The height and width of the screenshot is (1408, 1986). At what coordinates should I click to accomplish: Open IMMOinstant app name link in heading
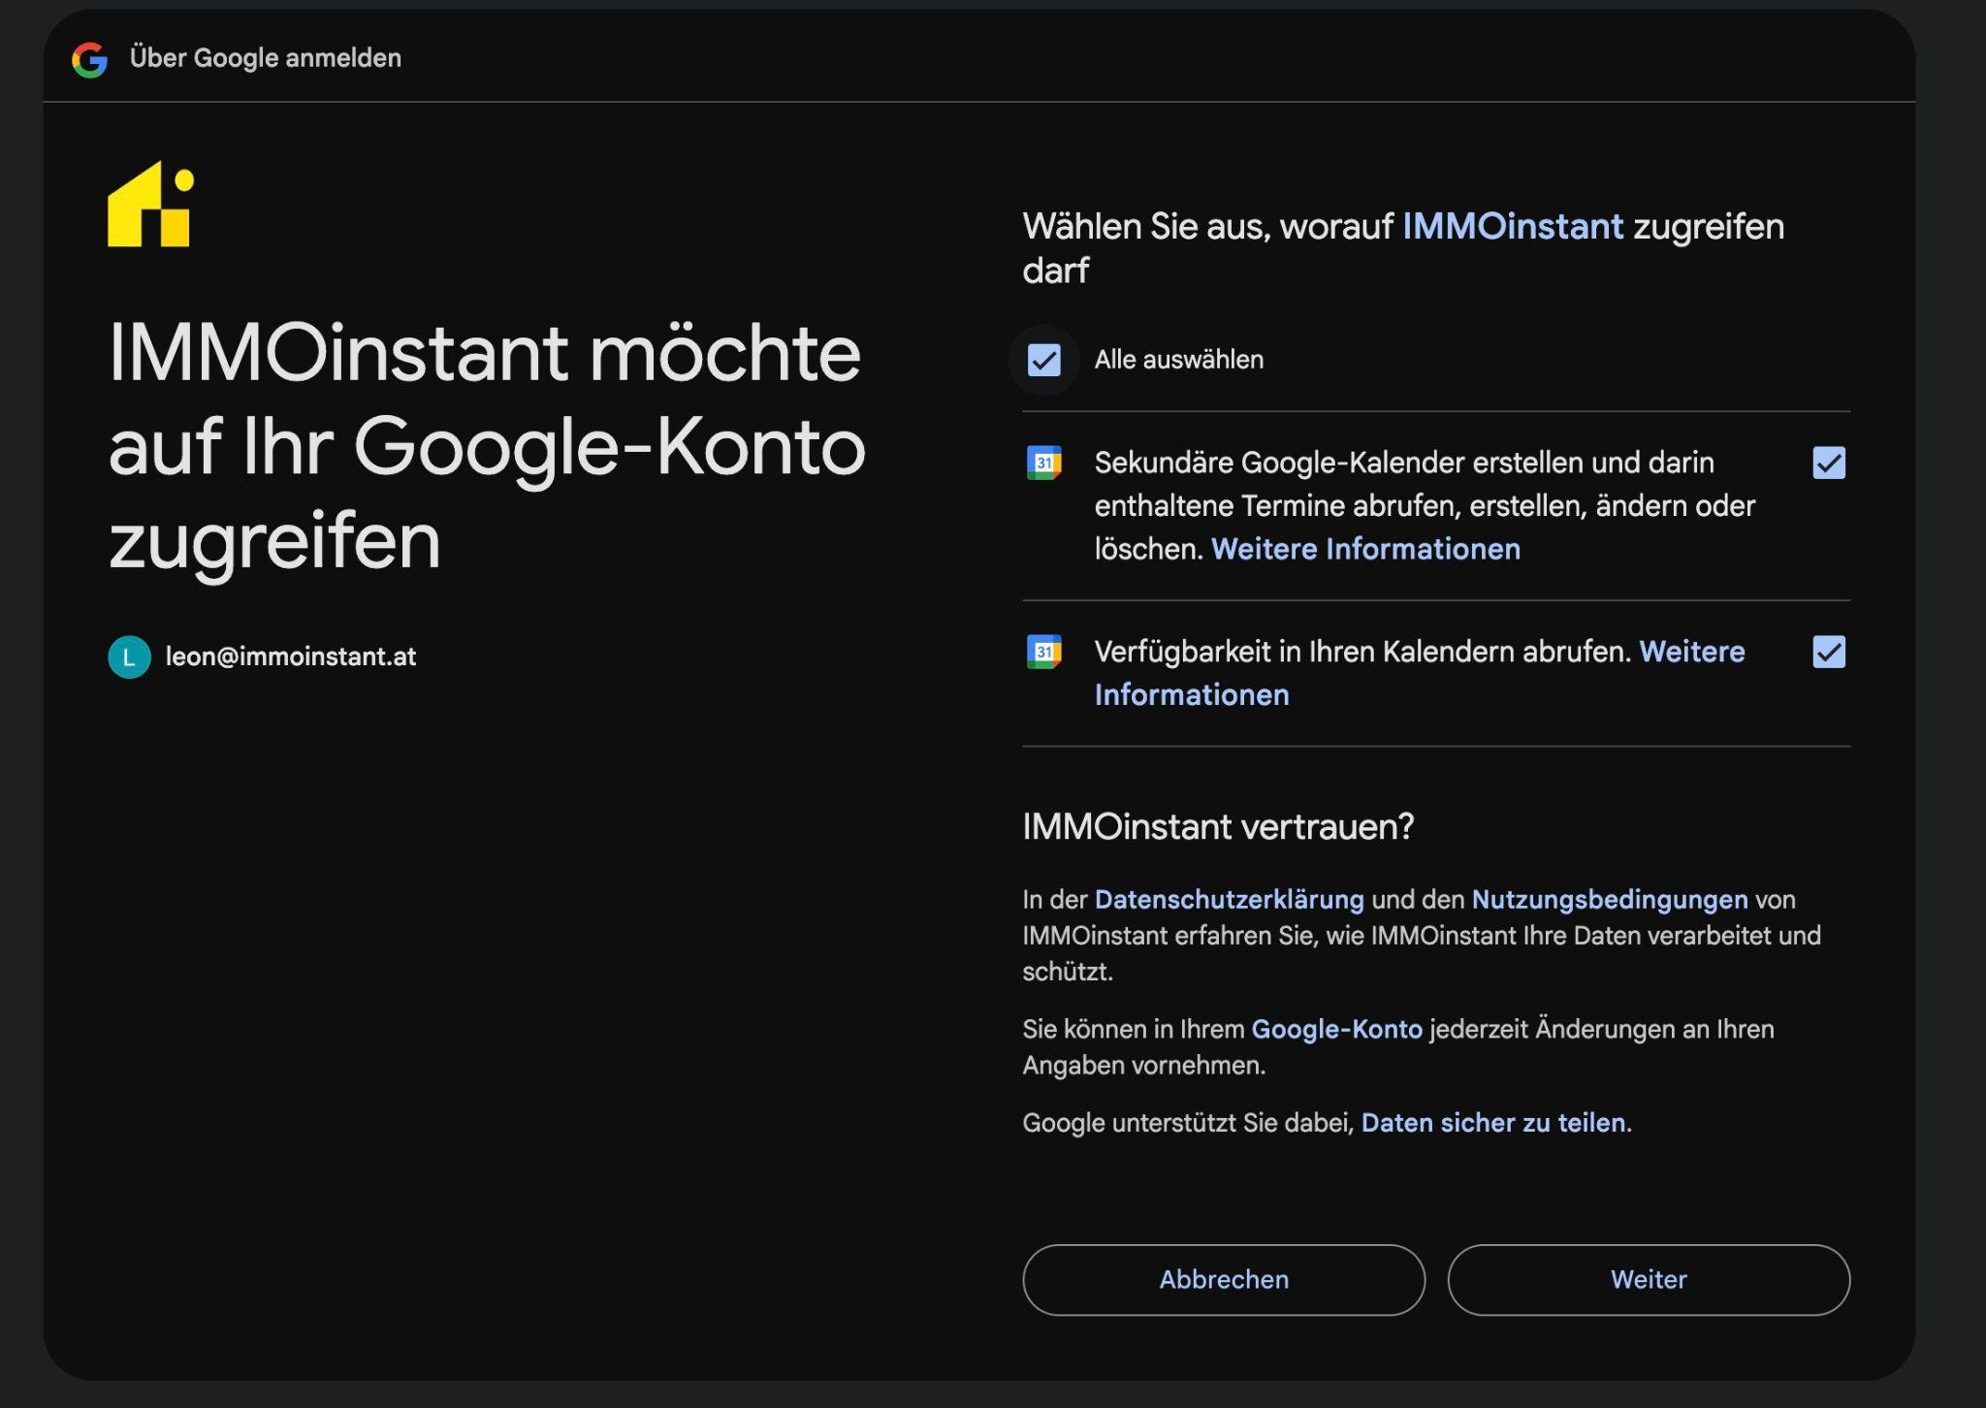1512,227
